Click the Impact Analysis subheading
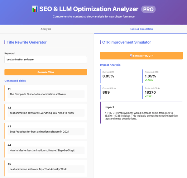The height and width of the screenshot is (178, 187). (110, 65)
